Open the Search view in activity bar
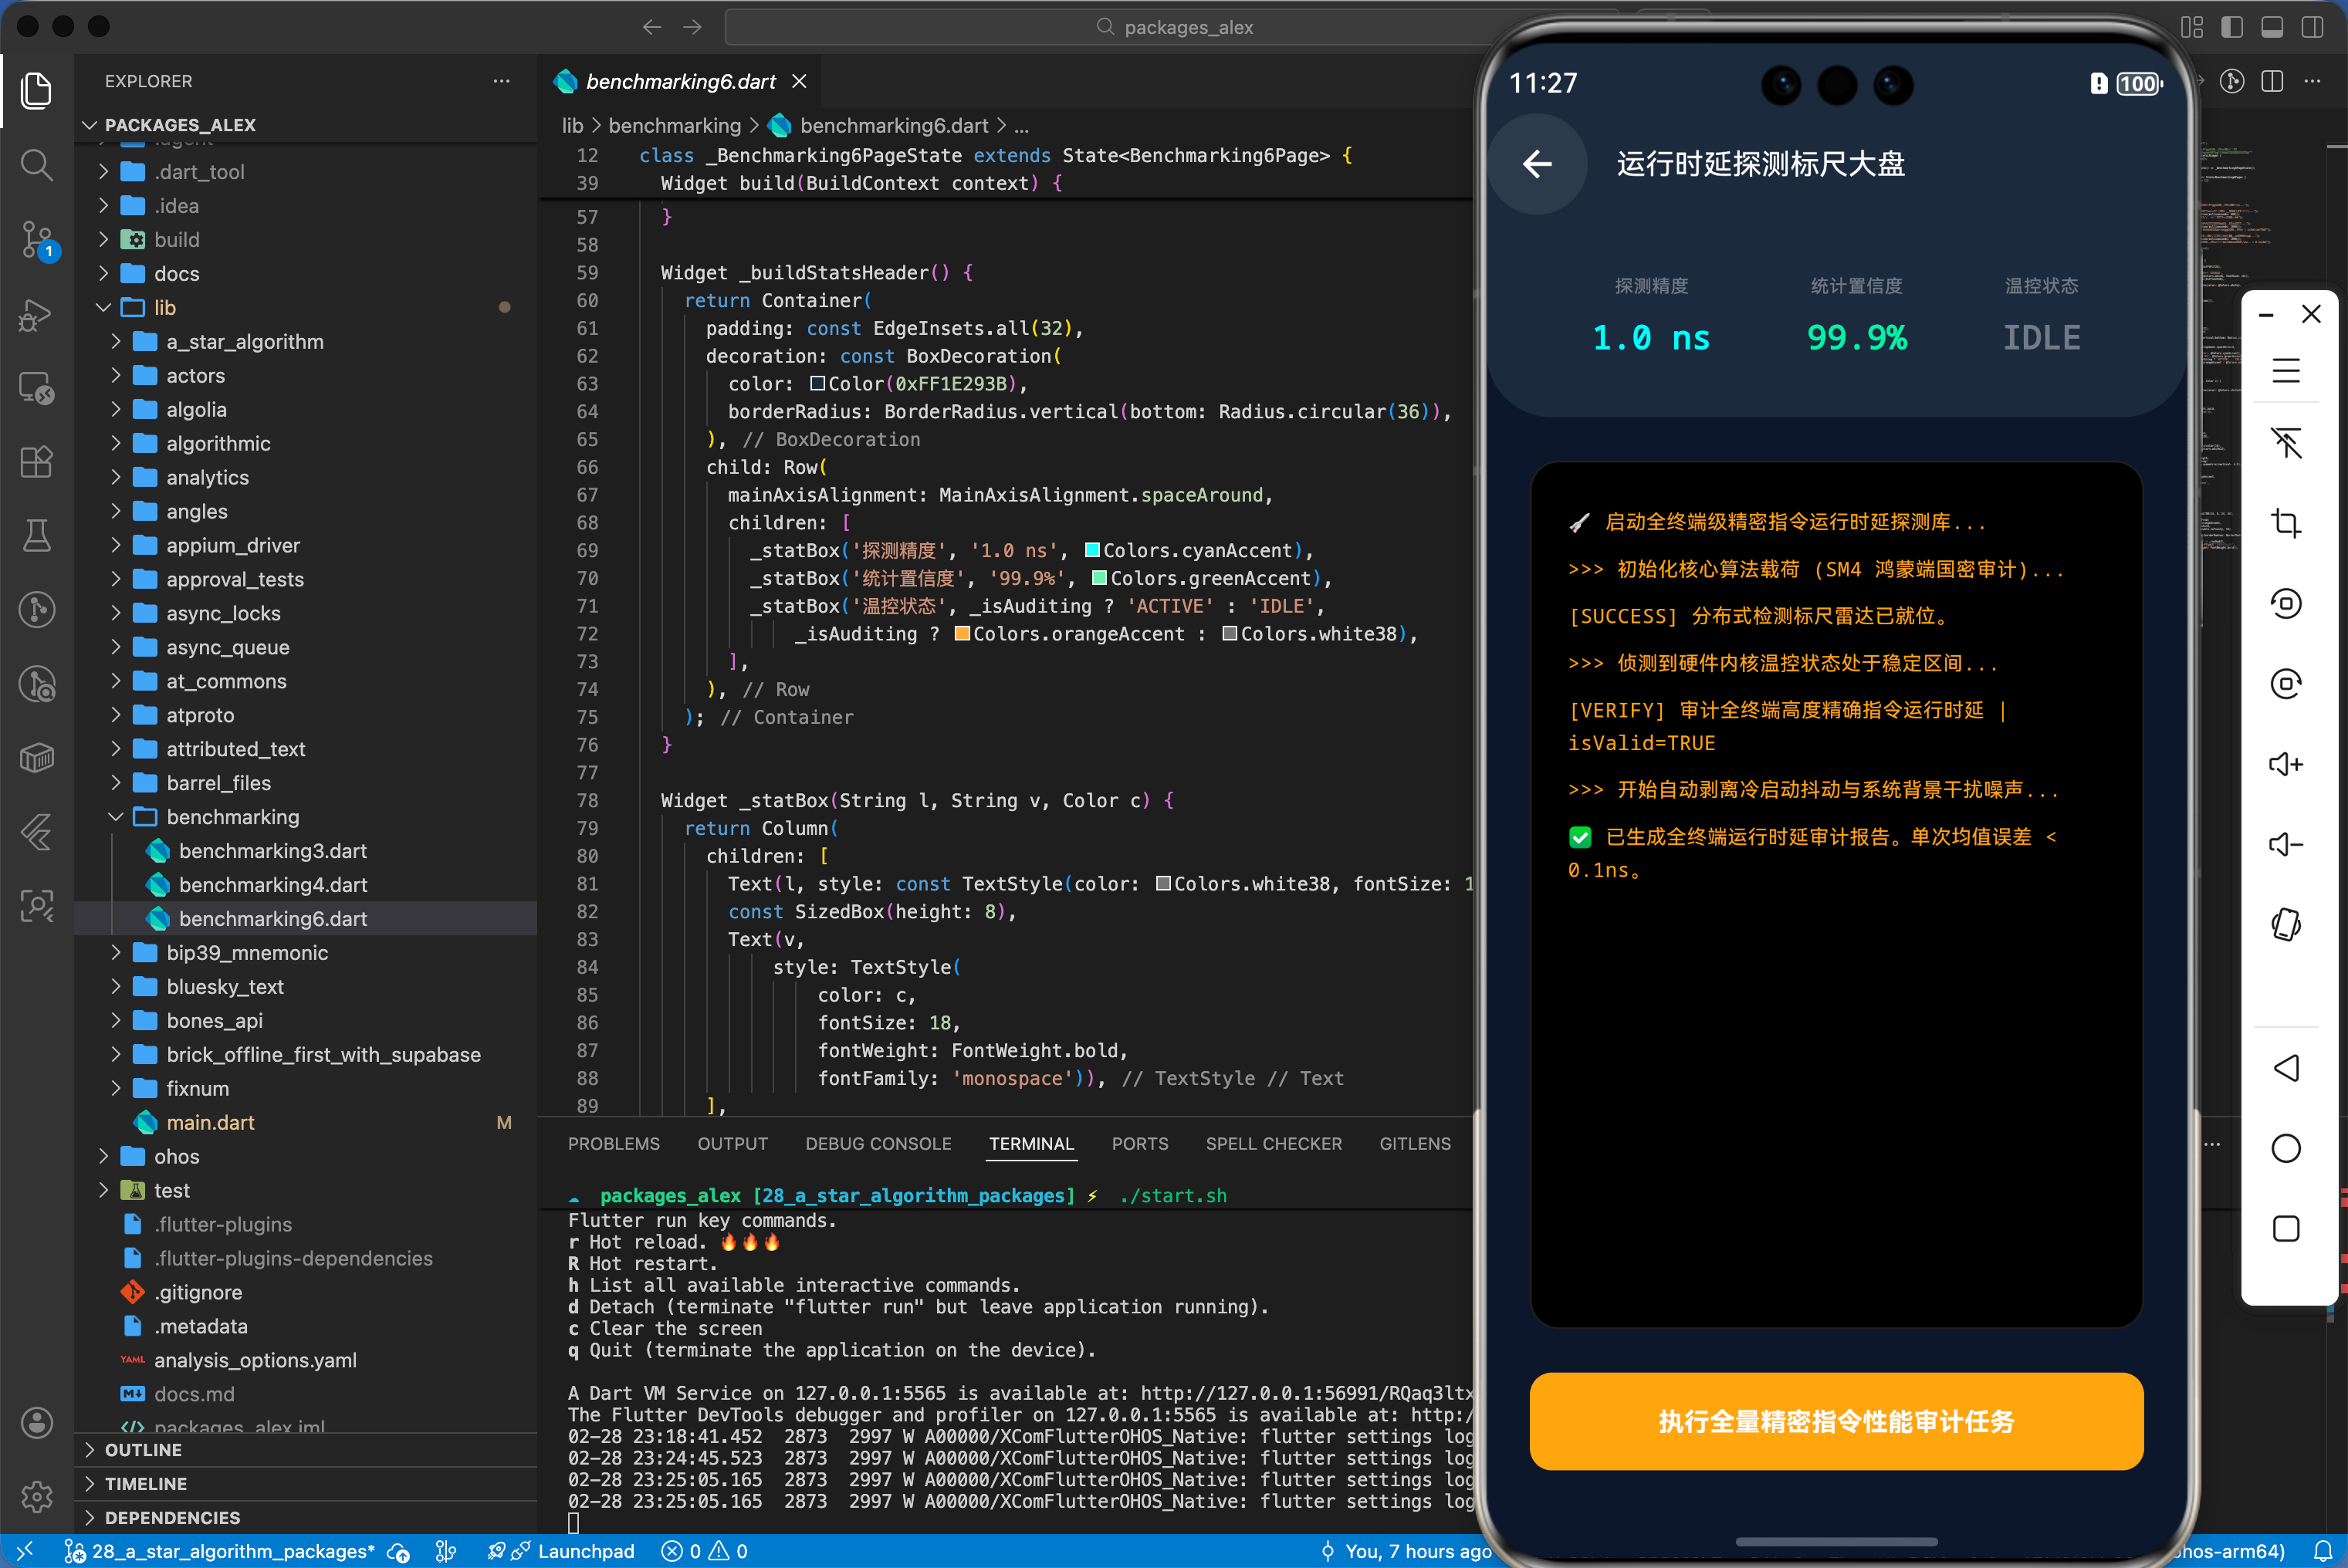The height and width of the screenshot is (1568, 2348). (x=37, y=164)
